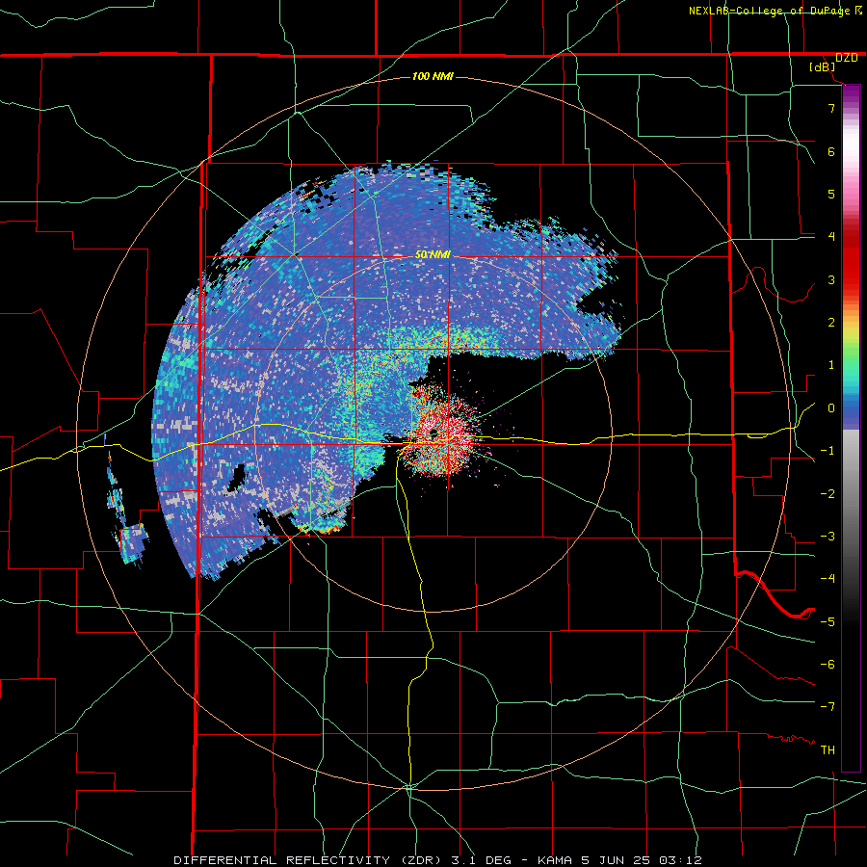Screen dimensions: 867x867
Task: Click the positive 5 value on color scale
Action: tap(831, 194)
